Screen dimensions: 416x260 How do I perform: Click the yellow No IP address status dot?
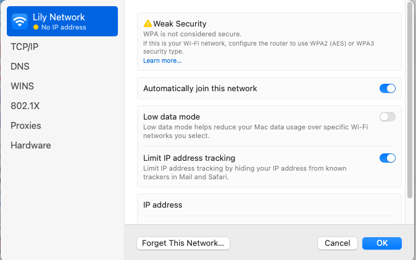tap(36, 28)
